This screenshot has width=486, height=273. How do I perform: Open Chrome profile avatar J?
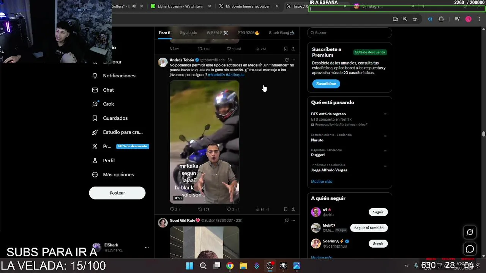[x=469, y=19]
